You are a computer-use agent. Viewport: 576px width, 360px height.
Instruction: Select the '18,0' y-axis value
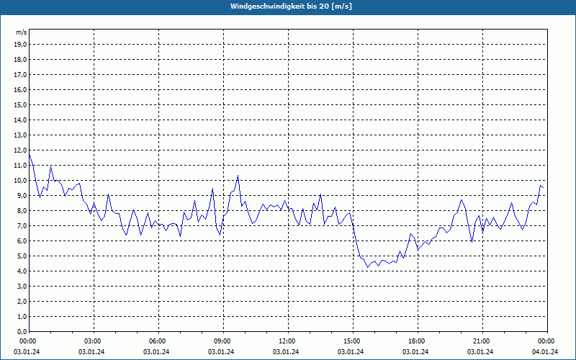click(x=20, y=60)
